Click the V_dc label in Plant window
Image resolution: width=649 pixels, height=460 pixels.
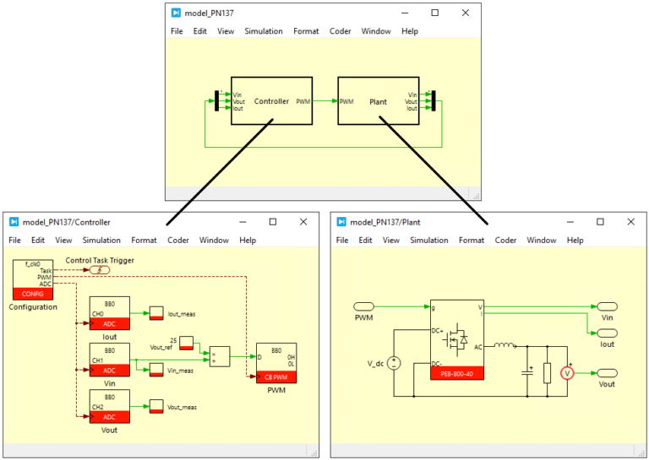pyautogui.click(x=375, y=364)
